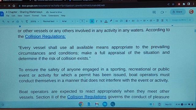Open the Edit menu
Viewport: 196px width, 110px height.
tap(13, 16)
